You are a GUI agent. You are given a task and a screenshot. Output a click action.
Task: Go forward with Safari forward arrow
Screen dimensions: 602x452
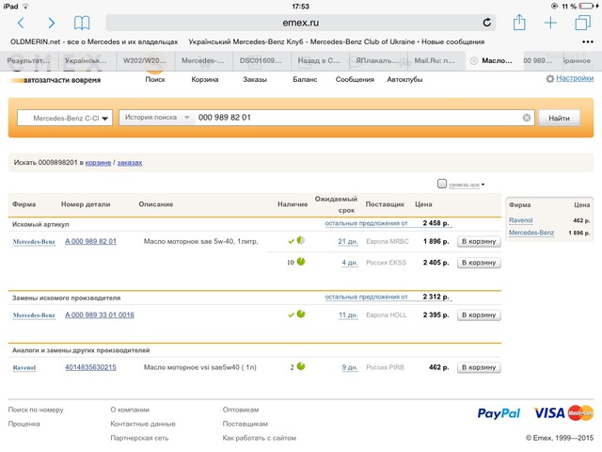point(51,23)
